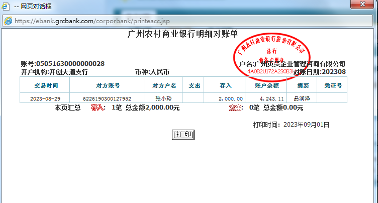Click the 打印时间 2023年09月01日 text
The height and width of the screenshot is (203, 378).
pos(291,125)
